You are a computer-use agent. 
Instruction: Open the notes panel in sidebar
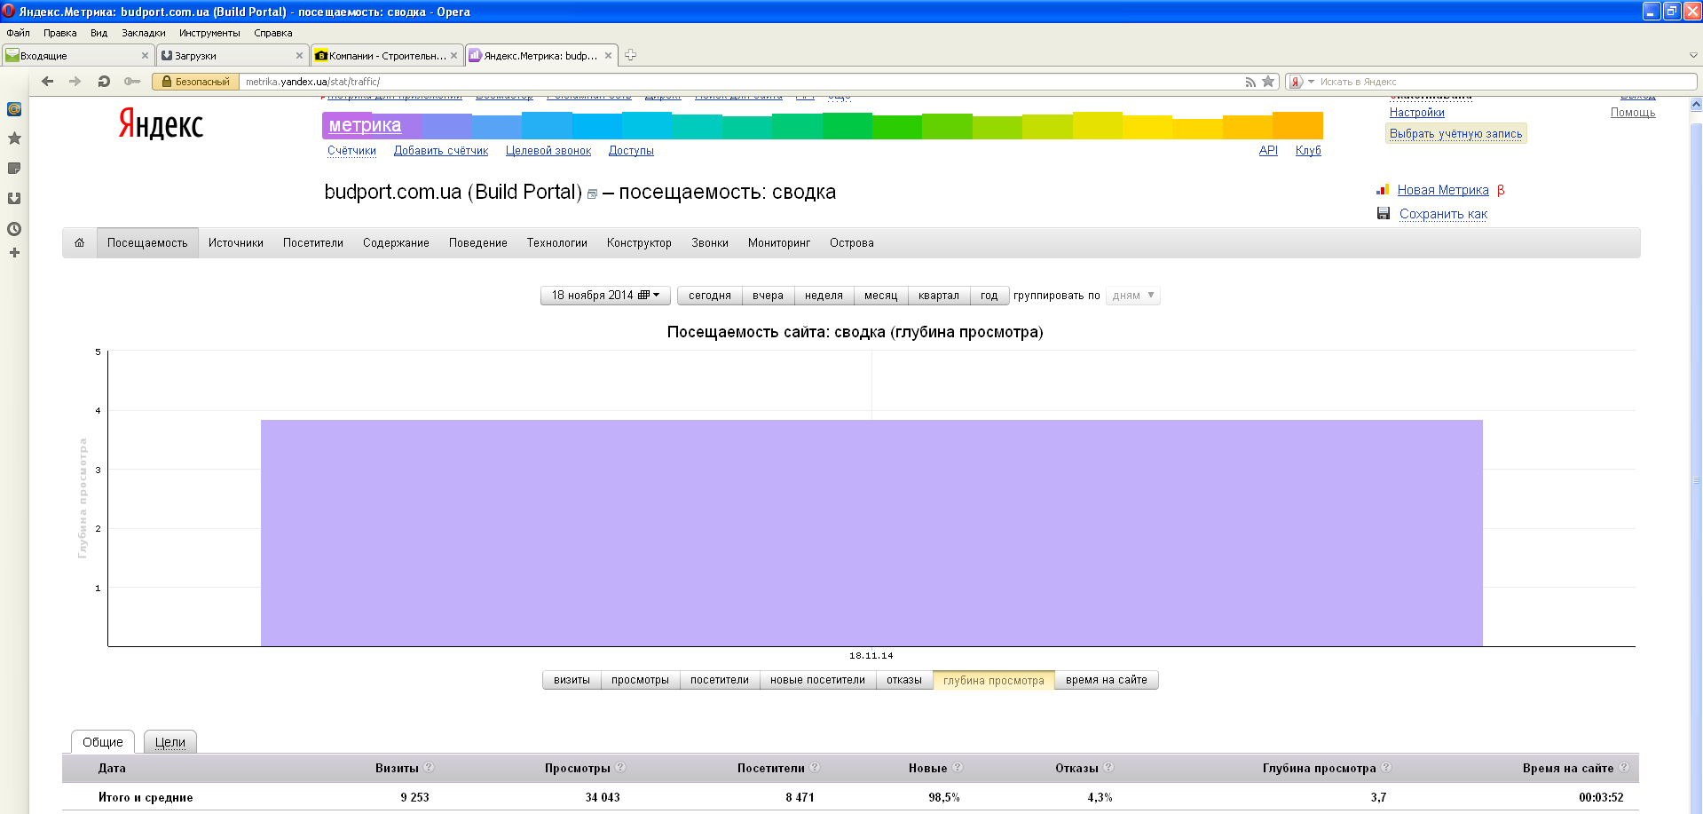coord(14,169)
